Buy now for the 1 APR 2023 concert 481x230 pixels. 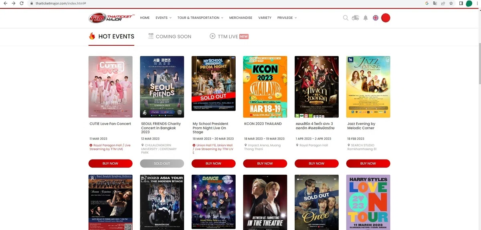[317, 163]
